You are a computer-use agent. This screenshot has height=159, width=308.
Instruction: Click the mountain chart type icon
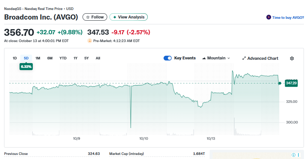pyautogui.click(x=204, y=58)
